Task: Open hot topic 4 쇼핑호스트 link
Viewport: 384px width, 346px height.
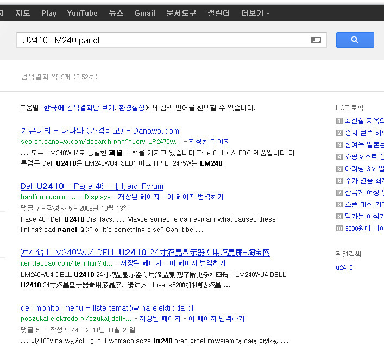Action: coord(364,157)
